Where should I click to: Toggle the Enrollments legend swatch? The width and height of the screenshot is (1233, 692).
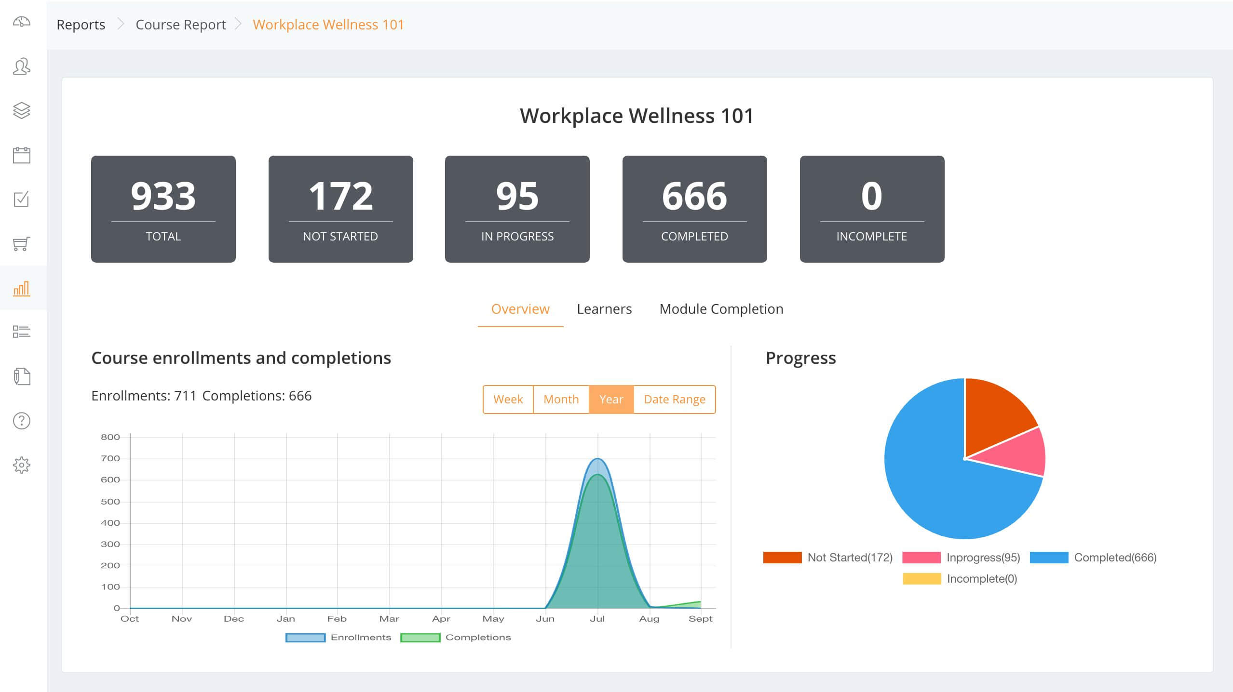pyautogui.click(x=305, y=638)
